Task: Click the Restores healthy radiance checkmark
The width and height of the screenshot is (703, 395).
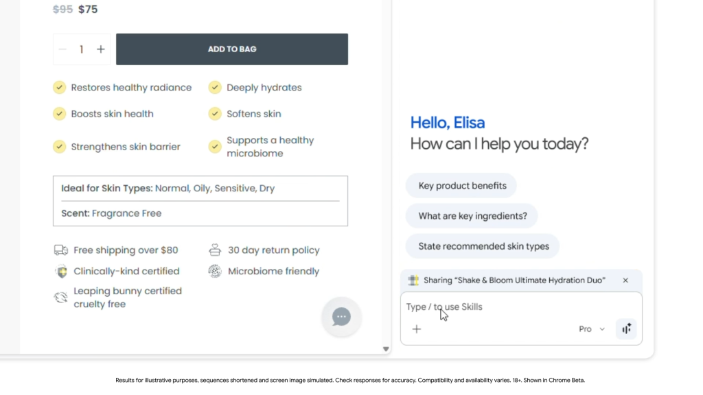Action: tap(60, 88)
